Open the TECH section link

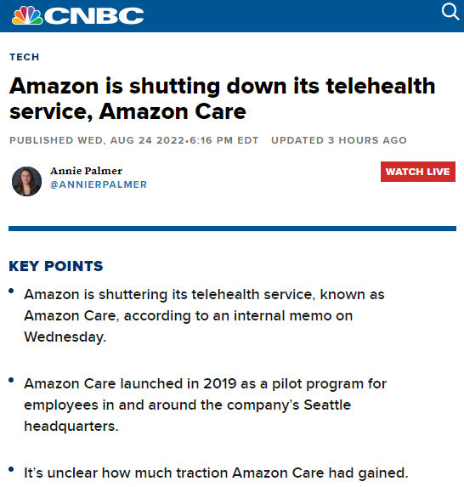(x=25, y=57)
